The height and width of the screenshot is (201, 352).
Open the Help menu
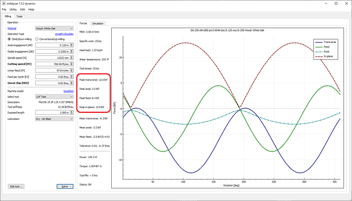31,9
